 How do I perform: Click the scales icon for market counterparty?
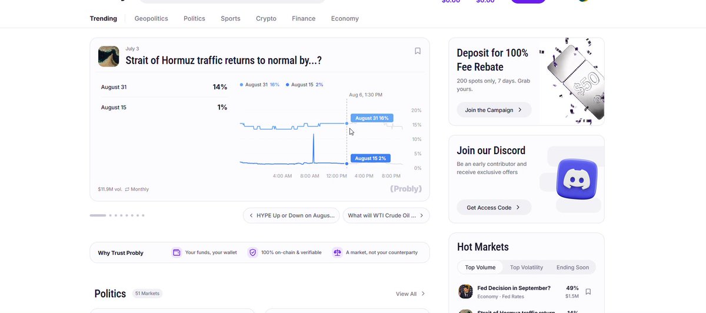click(337, 252)
